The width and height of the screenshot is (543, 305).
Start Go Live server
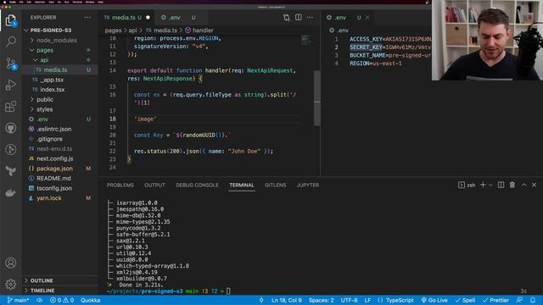tap(434, 300)
